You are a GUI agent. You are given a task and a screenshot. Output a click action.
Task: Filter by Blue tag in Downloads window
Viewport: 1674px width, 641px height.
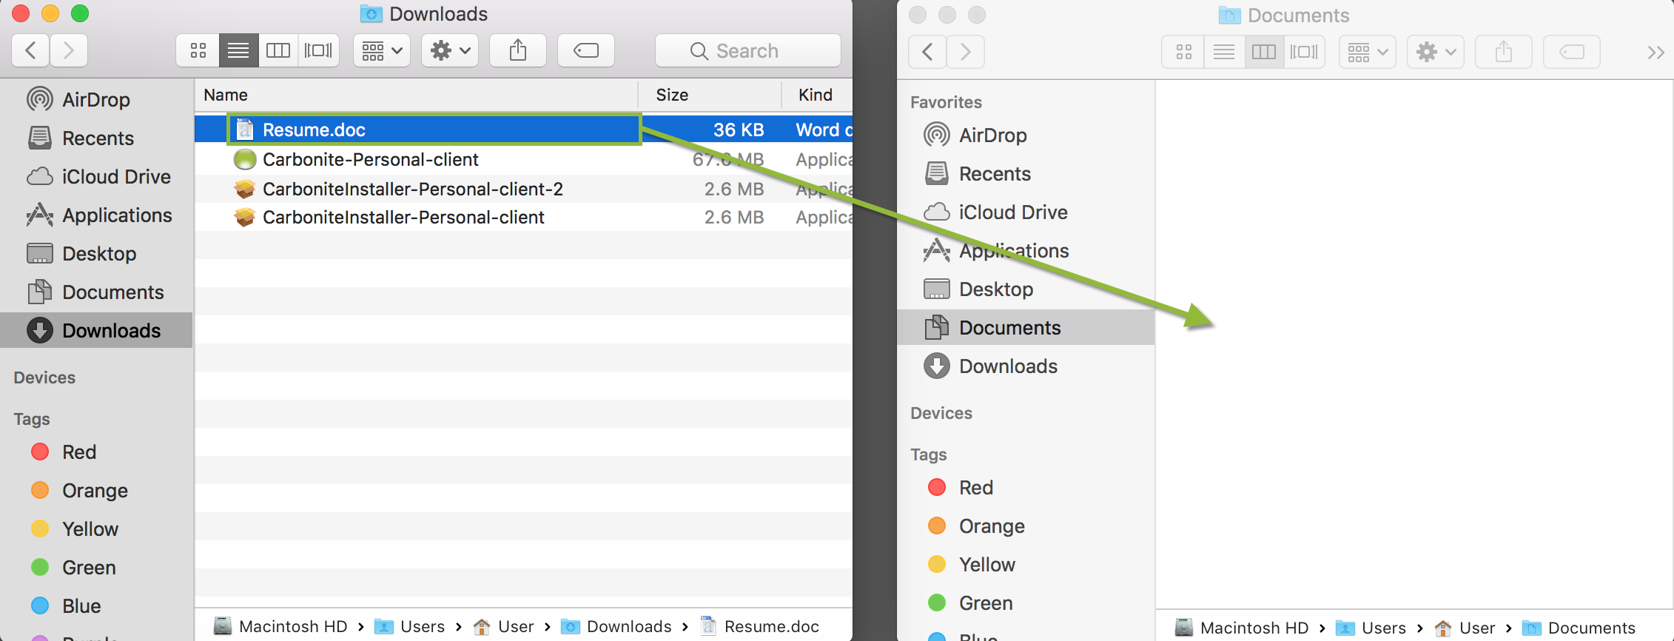point(96,605)
